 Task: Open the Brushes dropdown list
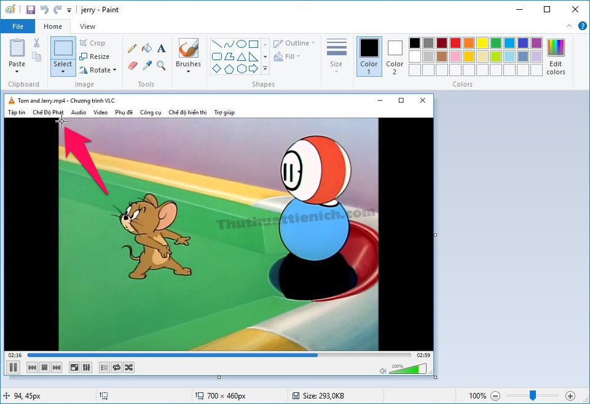188,72
